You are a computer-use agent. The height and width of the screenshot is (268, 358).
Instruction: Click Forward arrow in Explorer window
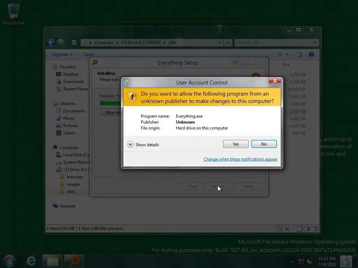coord(60,43)
